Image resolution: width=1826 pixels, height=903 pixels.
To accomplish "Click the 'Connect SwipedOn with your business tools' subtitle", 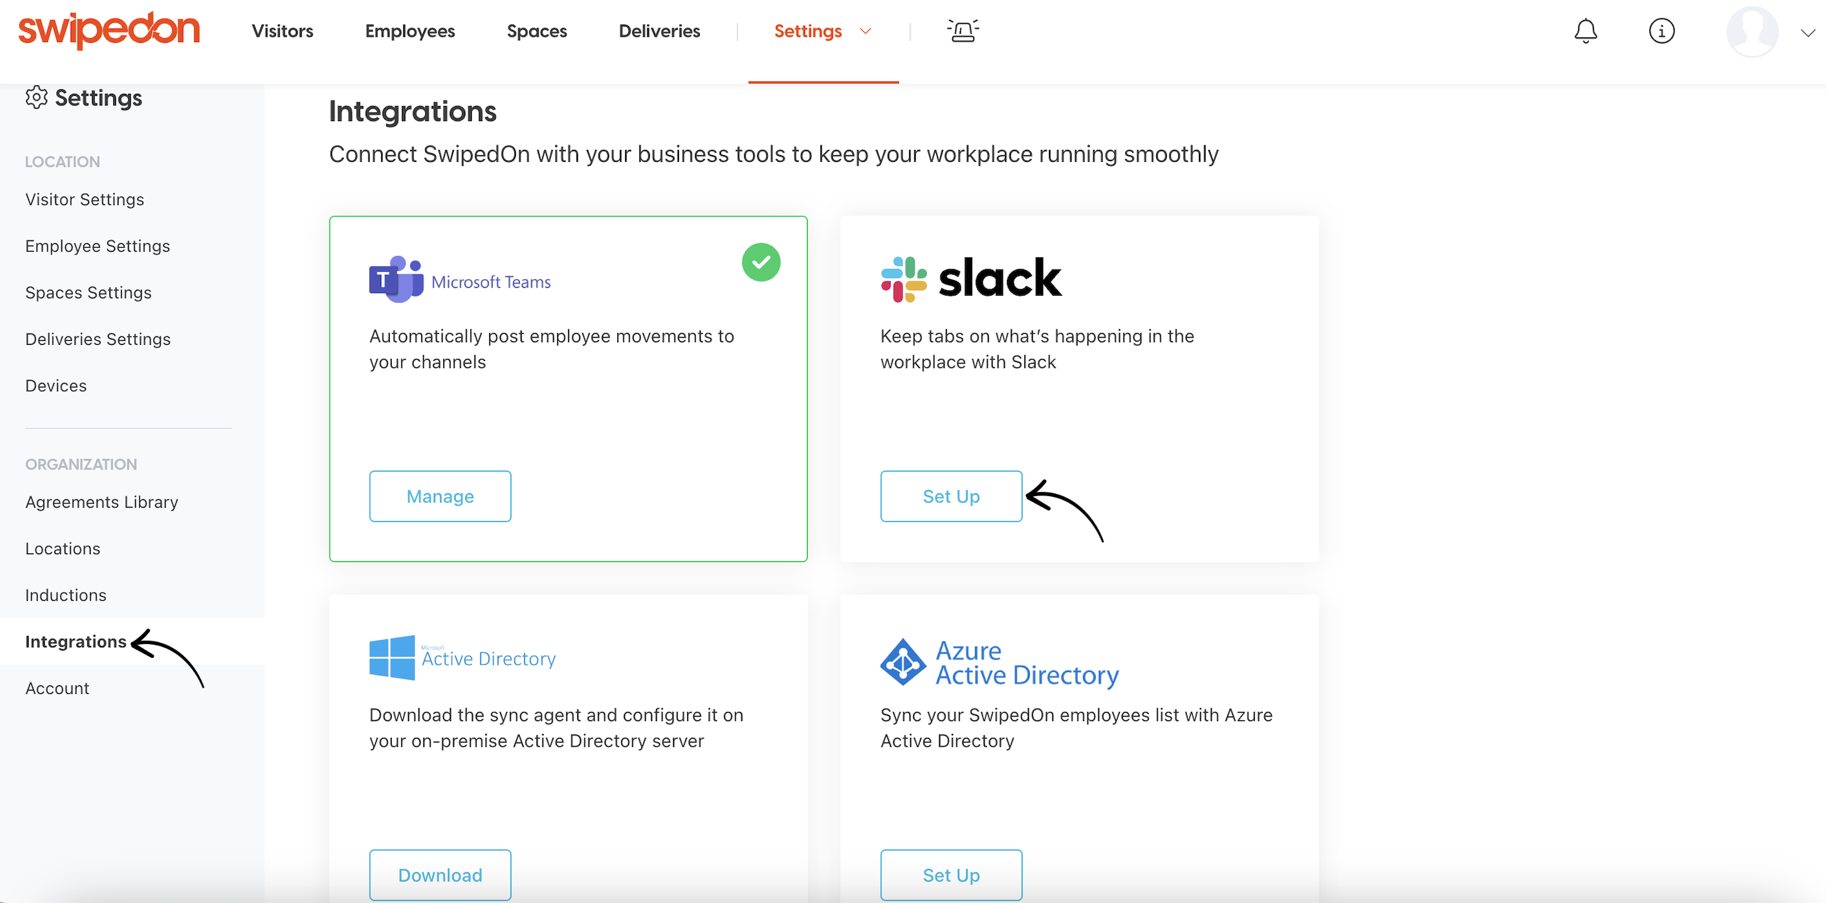I will [773, 154].
